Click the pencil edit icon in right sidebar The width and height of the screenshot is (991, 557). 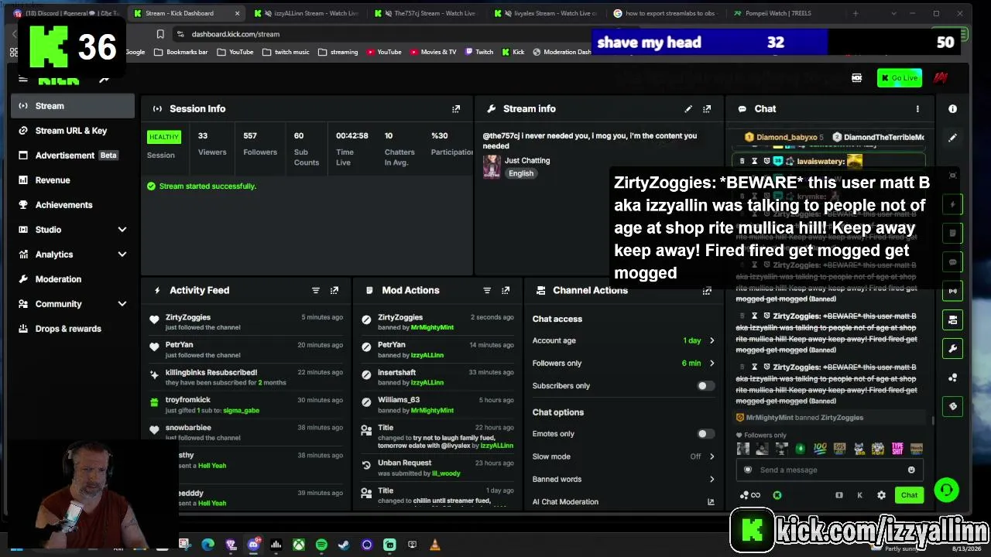pos(952,138)
